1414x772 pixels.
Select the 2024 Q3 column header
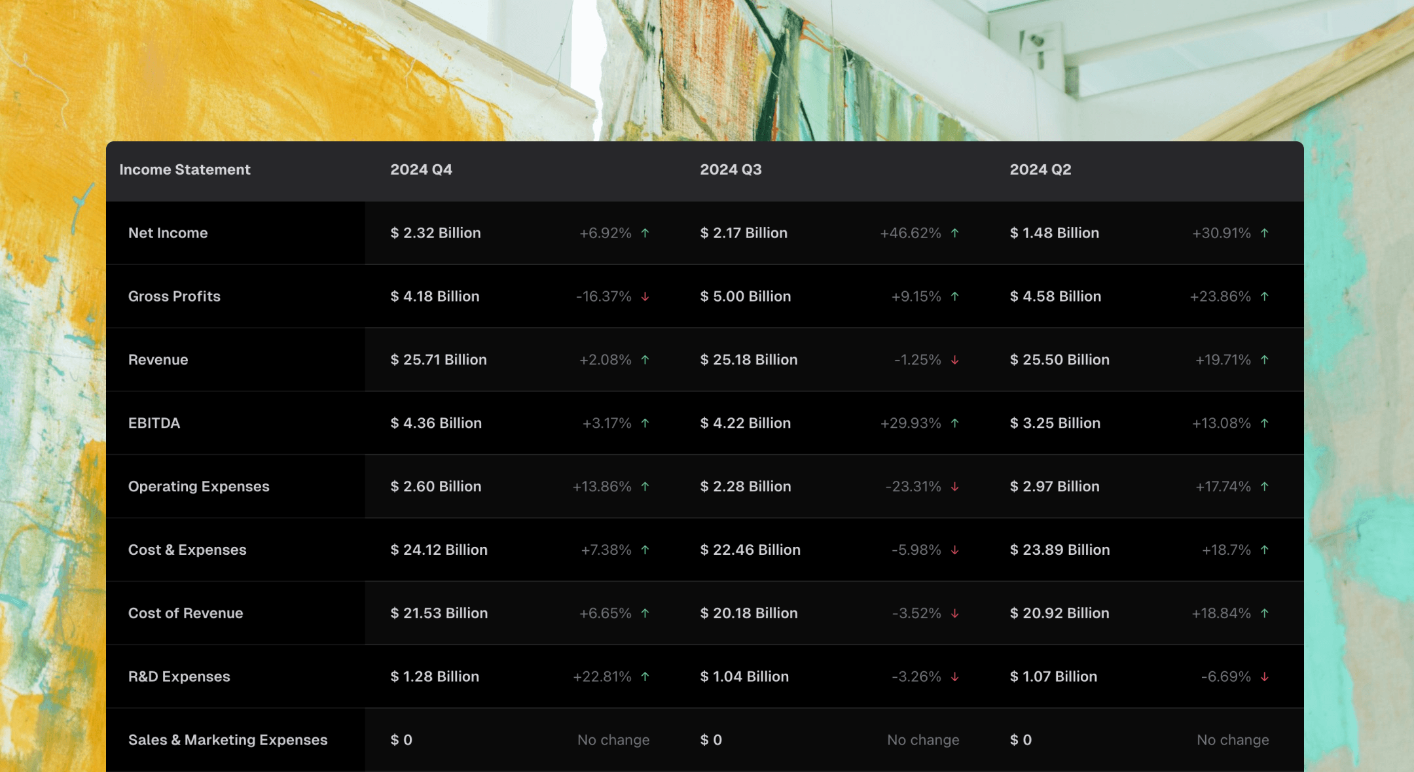point(731,169)
